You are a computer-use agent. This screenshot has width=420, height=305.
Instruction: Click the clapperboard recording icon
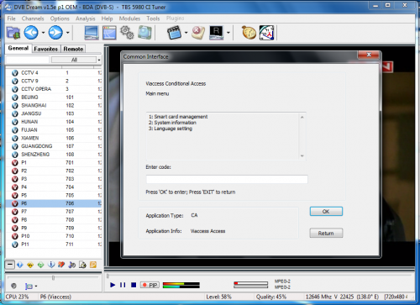[174, 33]
